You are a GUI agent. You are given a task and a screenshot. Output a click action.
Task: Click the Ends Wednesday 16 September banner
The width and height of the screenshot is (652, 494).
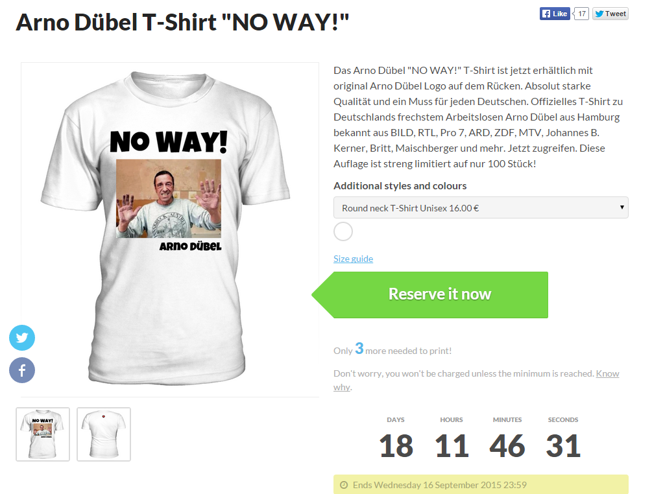(x=481, y=484)
